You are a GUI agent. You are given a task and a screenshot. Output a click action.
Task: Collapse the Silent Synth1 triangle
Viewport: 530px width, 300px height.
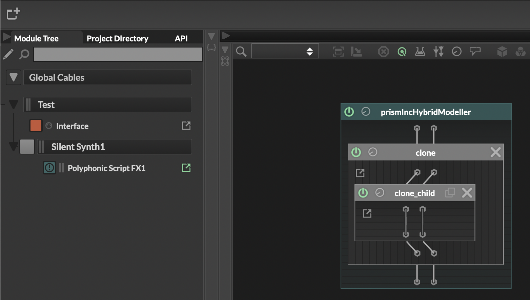click(x=14, y=147)
